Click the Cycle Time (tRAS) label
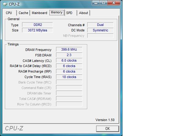 point(38,77)
